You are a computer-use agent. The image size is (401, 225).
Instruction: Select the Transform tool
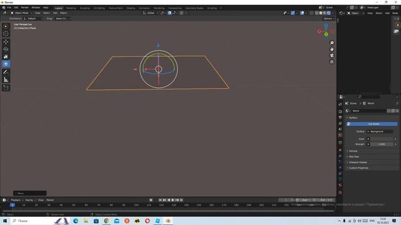pos(6,64)
